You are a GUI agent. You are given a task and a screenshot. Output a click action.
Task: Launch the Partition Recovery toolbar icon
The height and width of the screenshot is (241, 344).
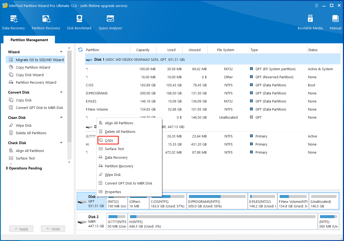pyautogui.click(x=46, y=19)
